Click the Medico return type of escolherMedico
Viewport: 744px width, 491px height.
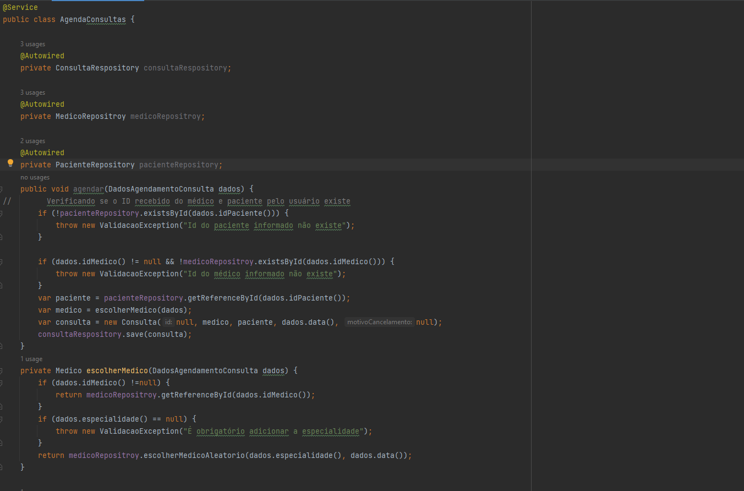pyautogui.click(x=69, y=370)
